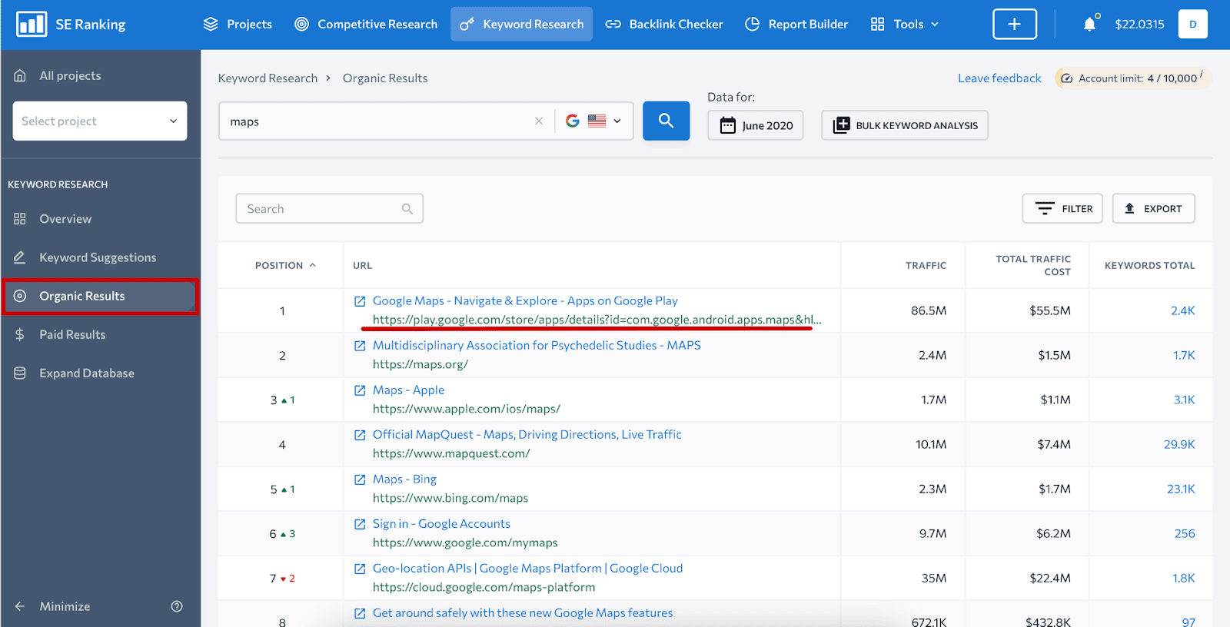Open notifications bell icon
1230x627 pixels.
tap(1089, 25)
